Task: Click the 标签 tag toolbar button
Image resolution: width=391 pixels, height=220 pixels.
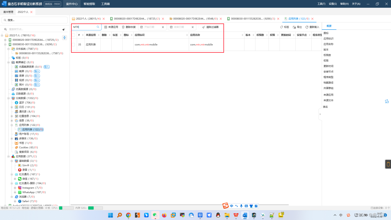Action: click(x=285, y=27)
